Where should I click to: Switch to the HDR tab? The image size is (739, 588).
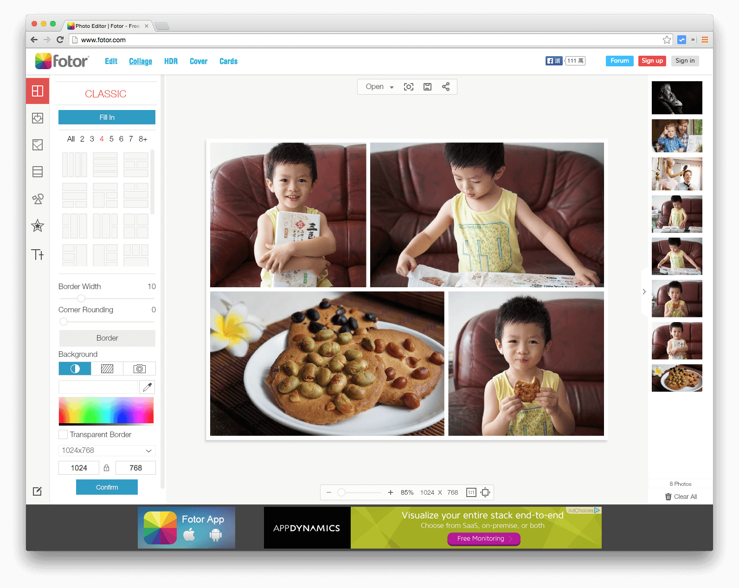pyautogui.click(x=171, y=61)
